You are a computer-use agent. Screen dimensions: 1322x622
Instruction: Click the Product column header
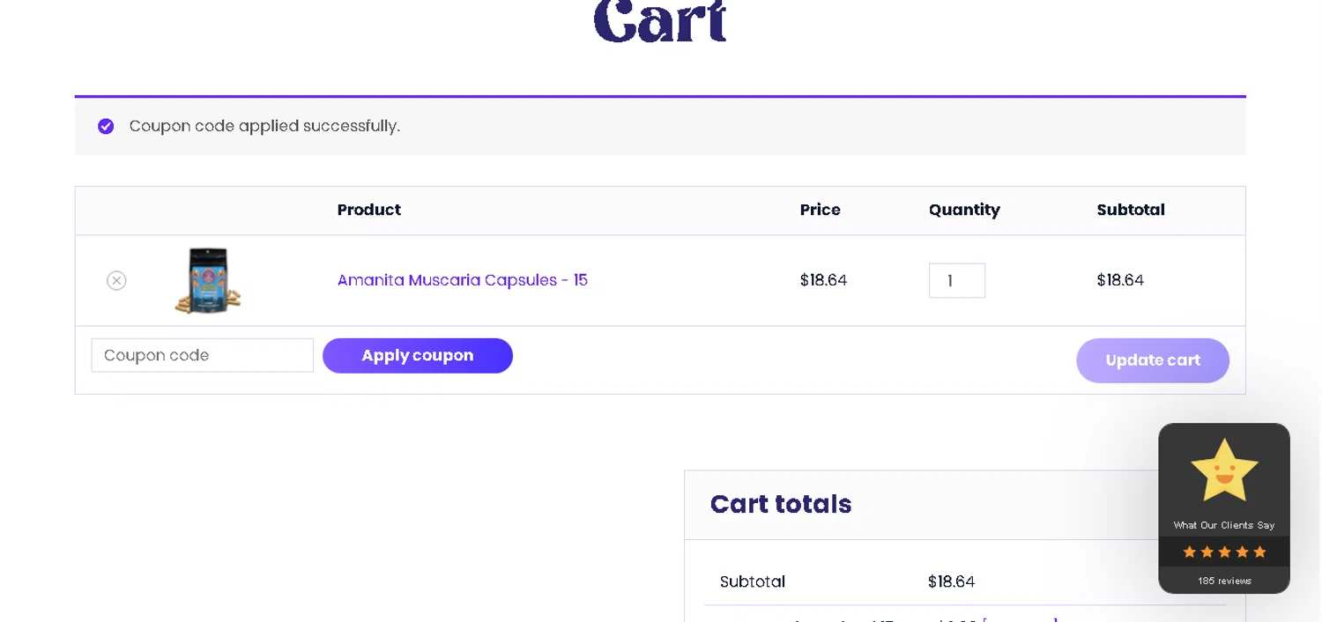[368, 210]
